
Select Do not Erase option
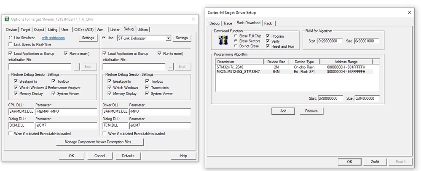tap(236, 46)
